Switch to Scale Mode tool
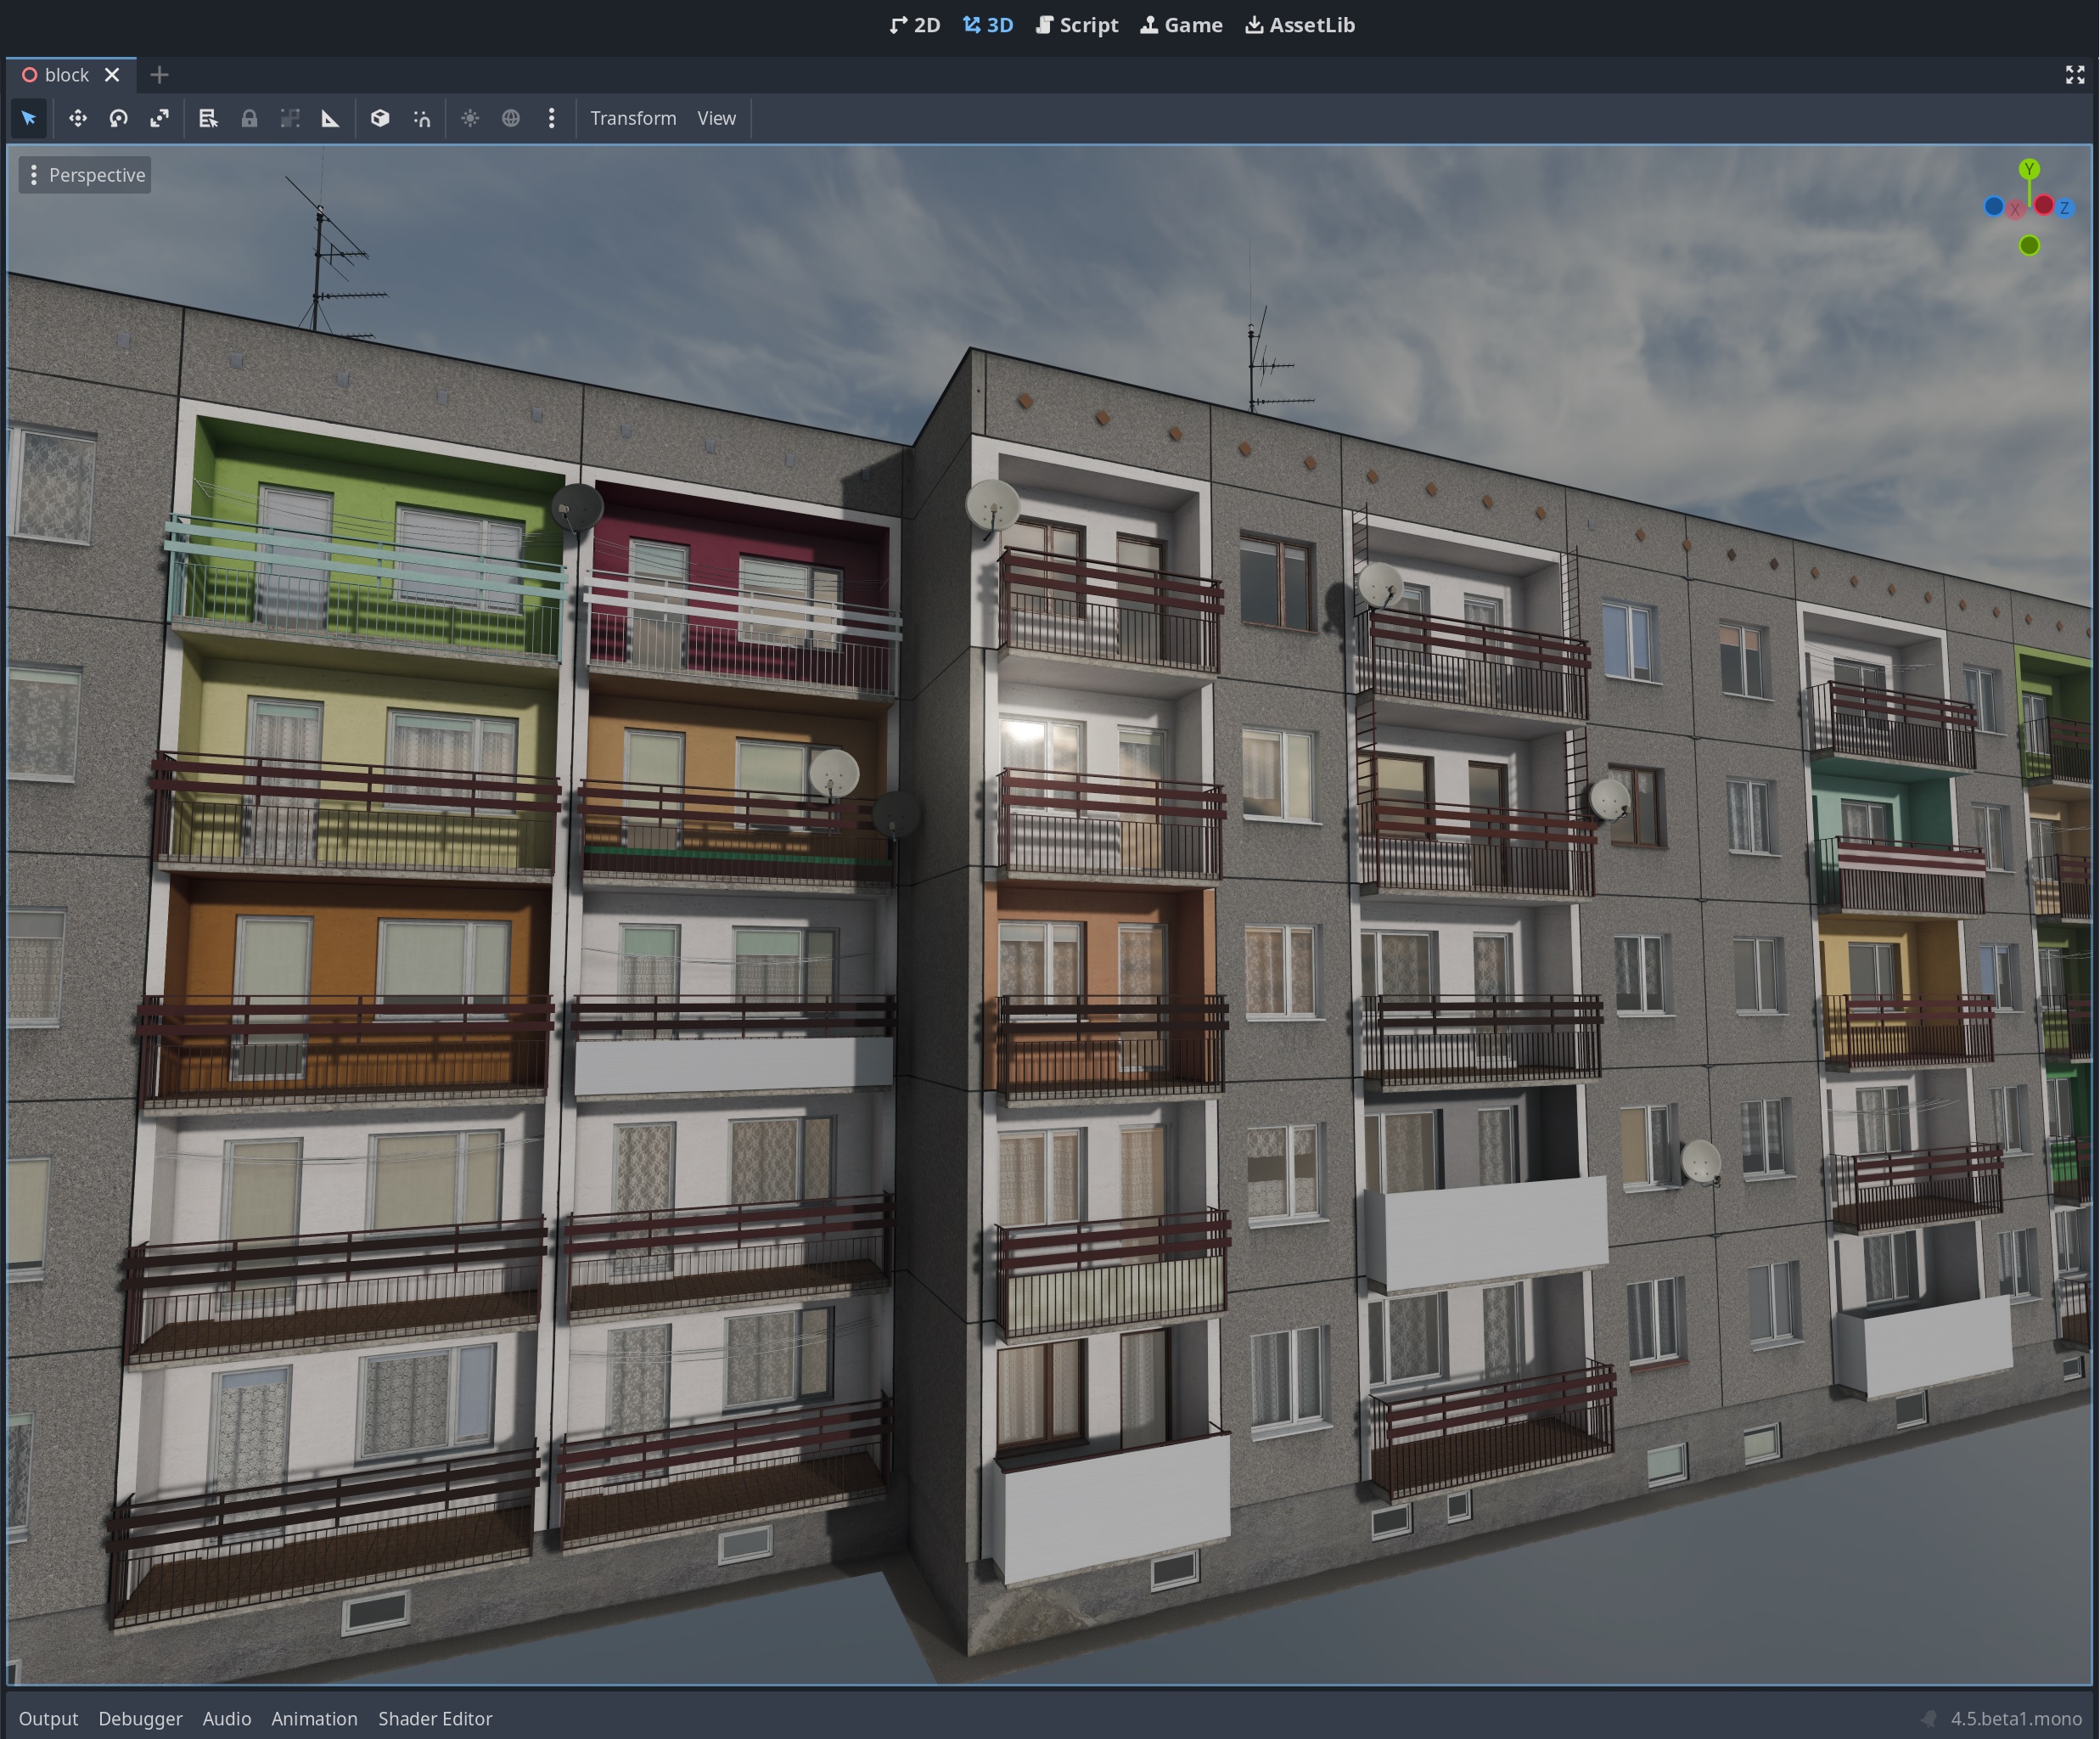Screen dimensions: 2100x1739 pos(159,118)
